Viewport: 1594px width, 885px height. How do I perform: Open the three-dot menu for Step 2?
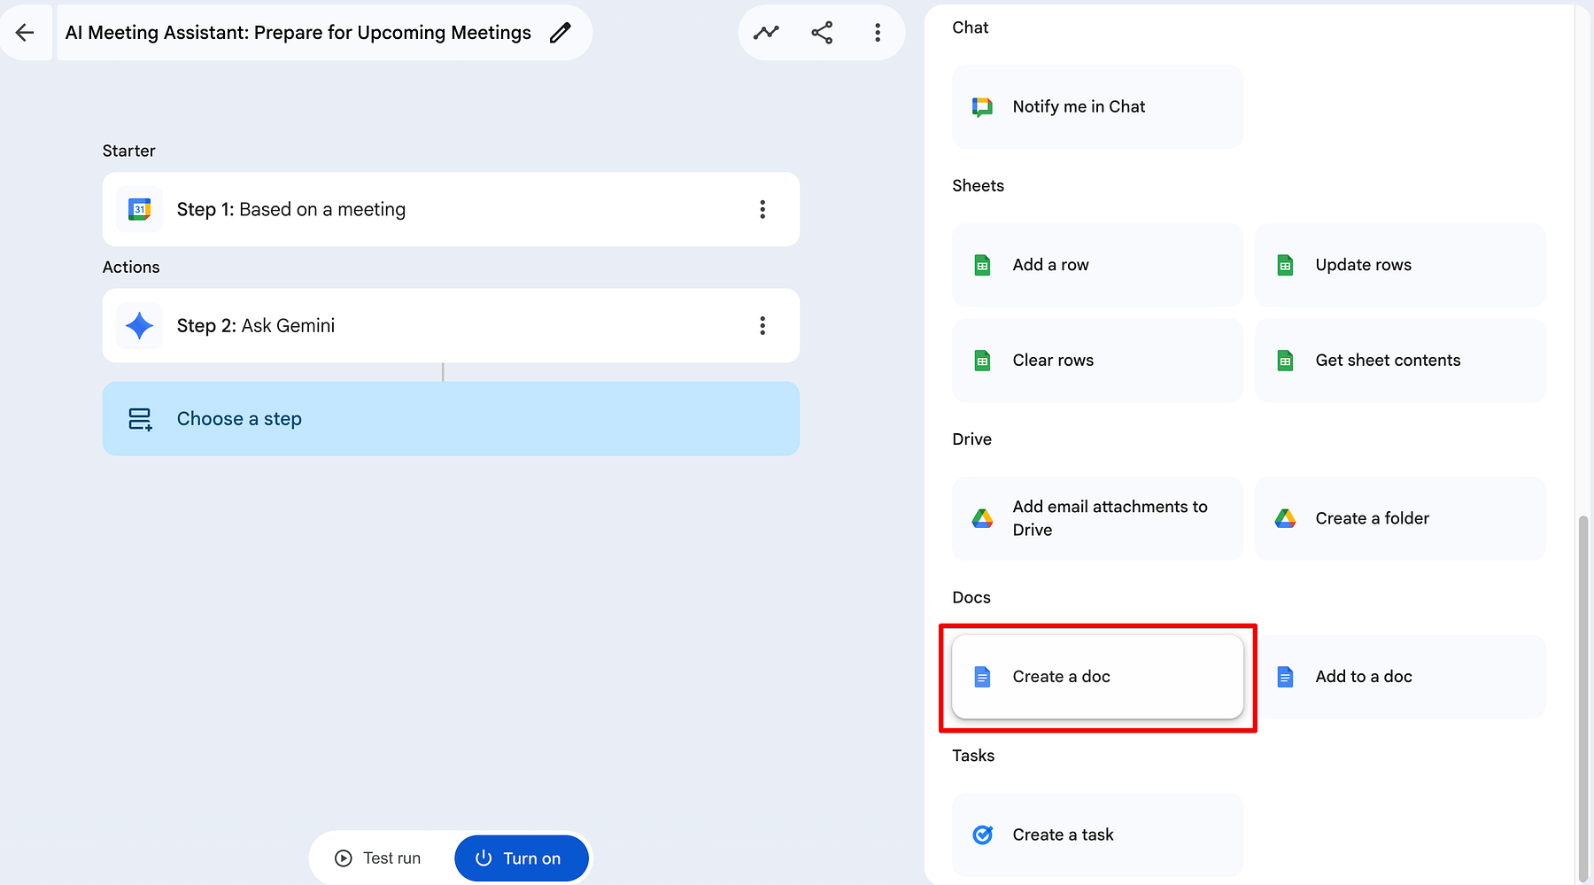tap(762, 326)
